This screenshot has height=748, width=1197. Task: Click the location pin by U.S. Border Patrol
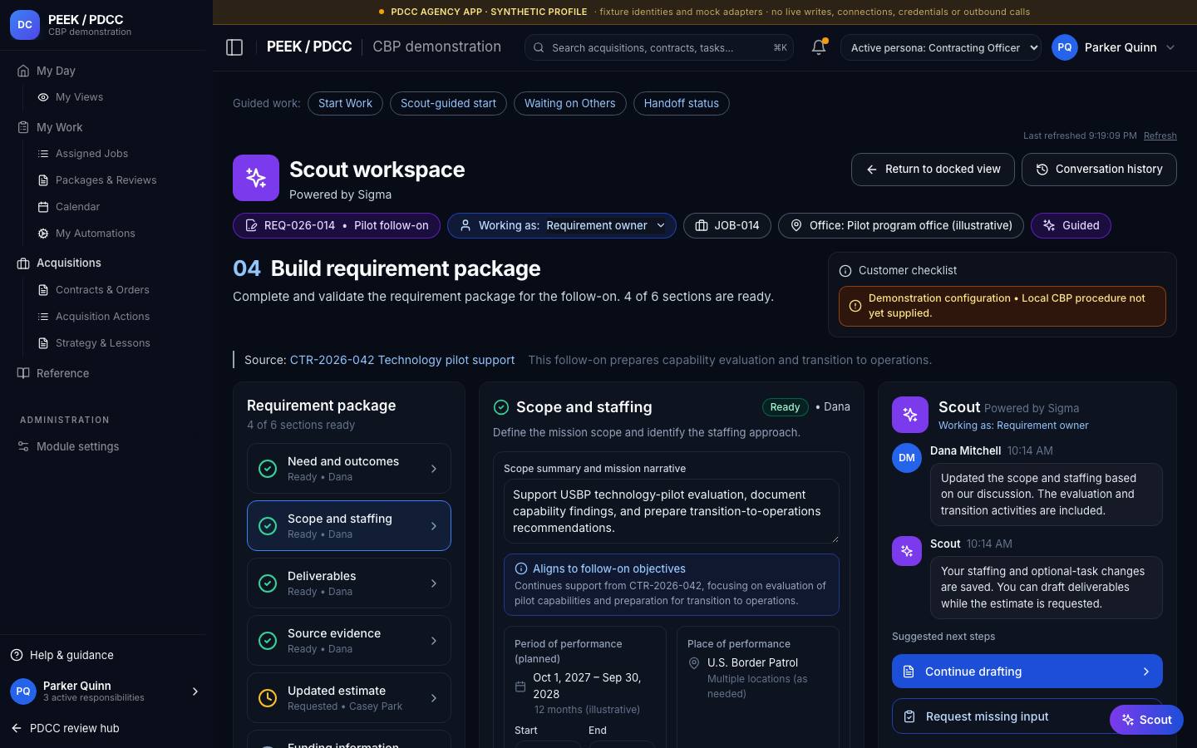[694, 663]
